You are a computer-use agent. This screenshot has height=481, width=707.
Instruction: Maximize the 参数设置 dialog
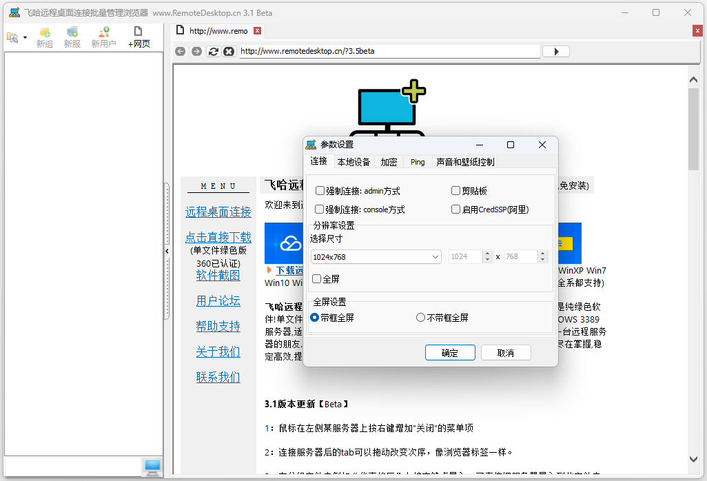(x=511, y=145)
